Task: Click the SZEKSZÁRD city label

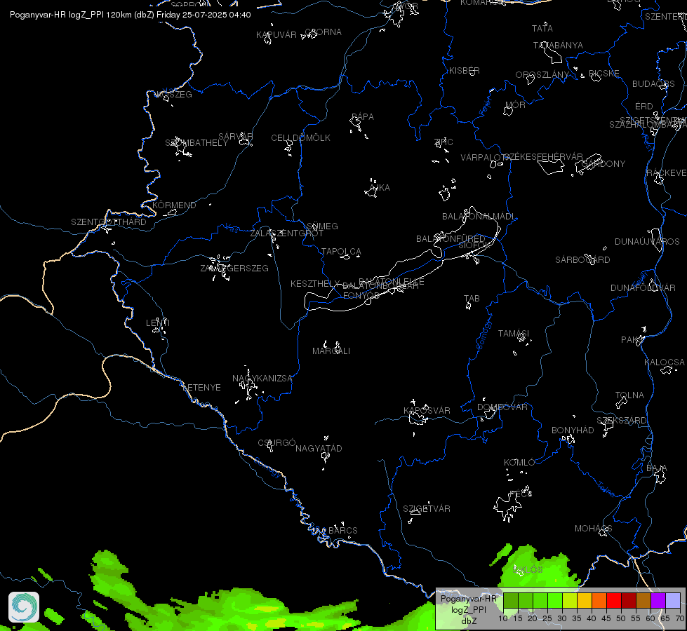Action: pos(622,421)
